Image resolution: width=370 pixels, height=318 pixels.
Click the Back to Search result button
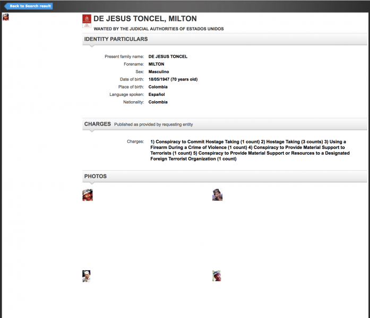tap(30, 6)
